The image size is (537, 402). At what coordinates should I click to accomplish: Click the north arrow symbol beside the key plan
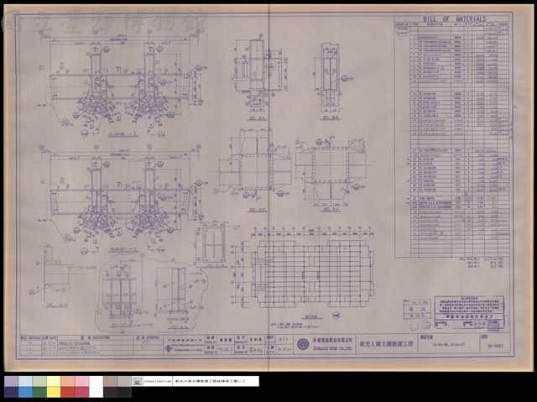pyautogui.click(x=336, y=315)
